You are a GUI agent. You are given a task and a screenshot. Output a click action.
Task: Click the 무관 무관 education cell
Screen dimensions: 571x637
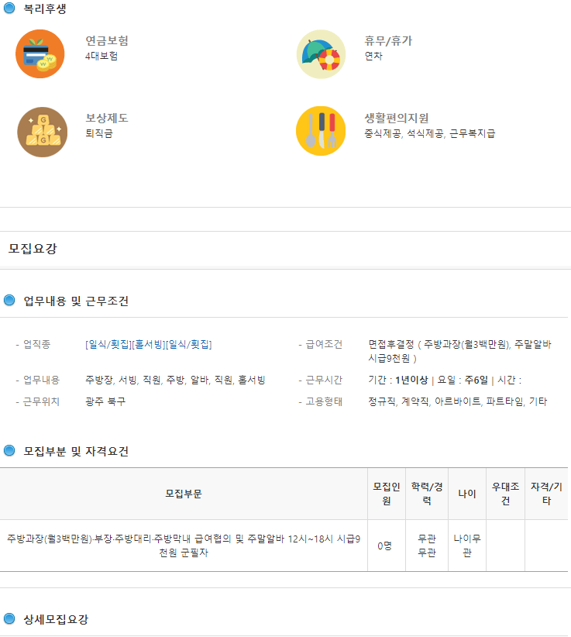pos(427,546)
